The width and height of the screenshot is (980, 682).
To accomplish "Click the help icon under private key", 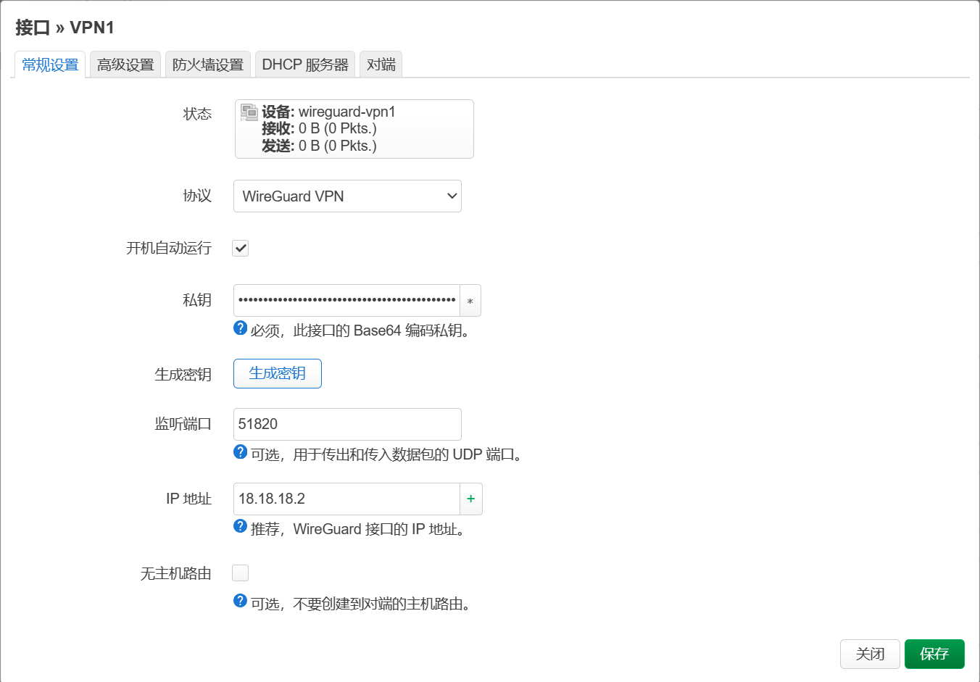I will tap(241, 328).
